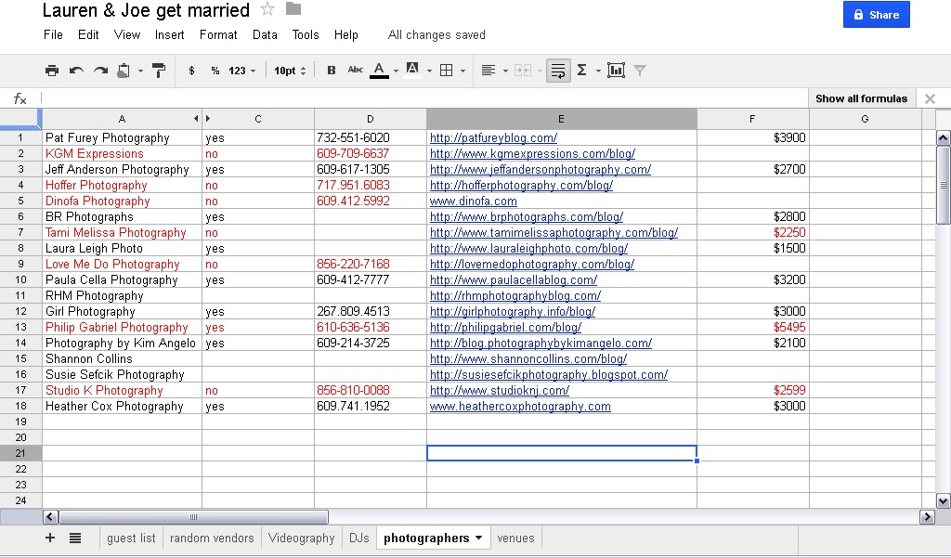Insert chart using chart icon
This screenshot has height=558, width=951.
617,71
